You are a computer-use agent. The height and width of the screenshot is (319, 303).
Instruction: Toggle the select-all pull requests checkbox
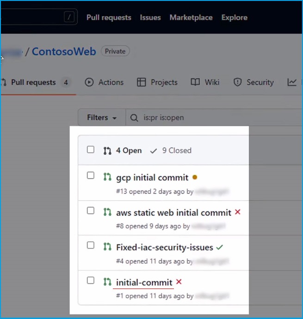[90, 149]
